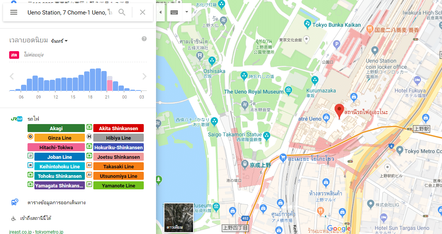Open the hamburger main menu
Image resolution: width=442 pixels, height=234 pixels.
13,12
